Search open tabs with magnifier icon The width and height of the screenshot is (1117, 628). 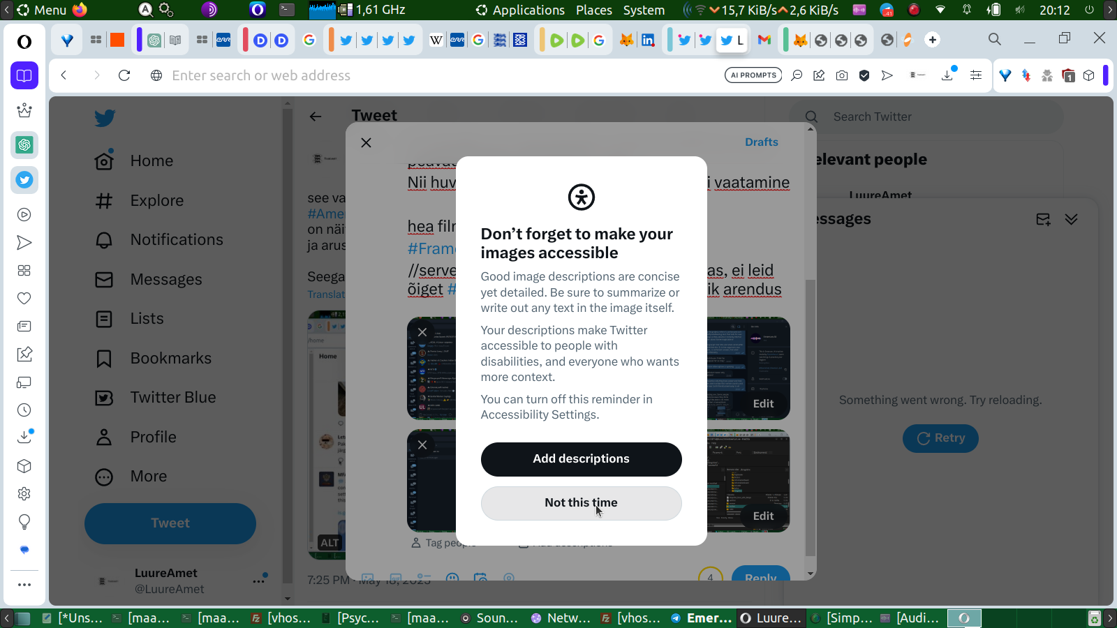tap(995, 39)
